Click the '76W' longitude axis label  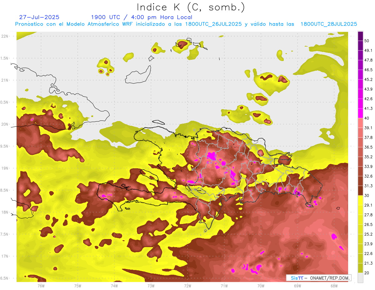pyautogui.click(x=41, y=286)
